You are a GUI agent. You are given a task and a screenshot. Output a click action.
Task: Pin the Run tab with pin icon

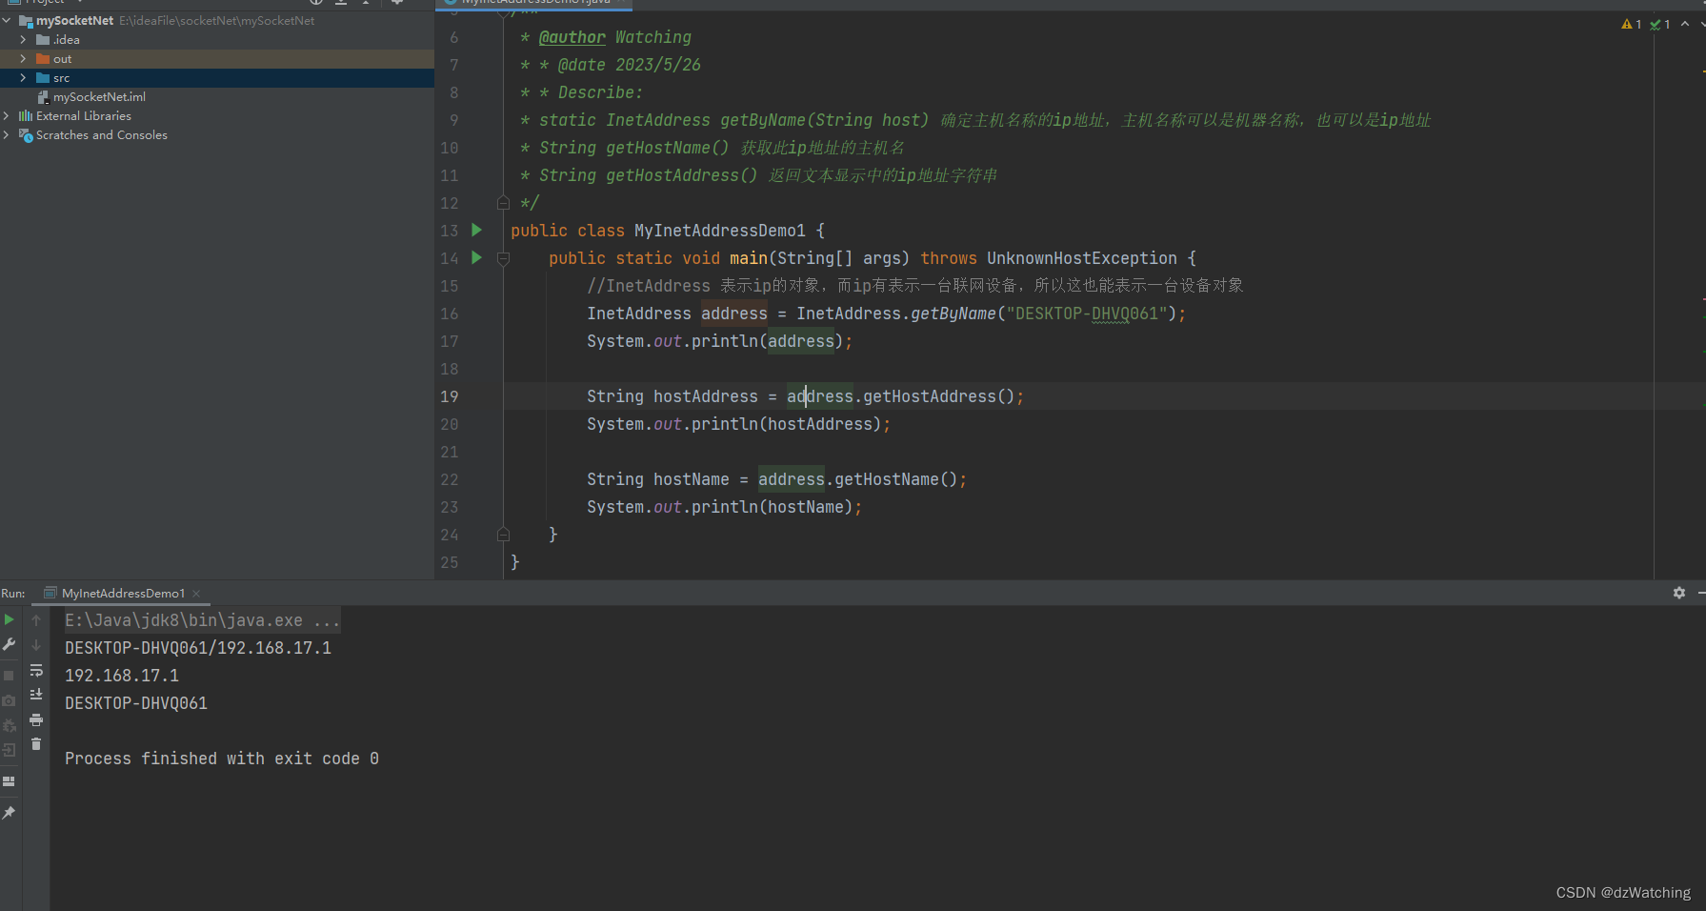tap(10, 813)
